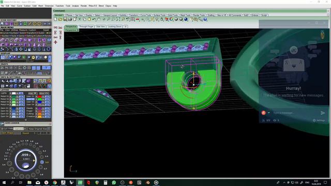
Task: Open Settings link in chat overlay
Action: tap(319, 120)
